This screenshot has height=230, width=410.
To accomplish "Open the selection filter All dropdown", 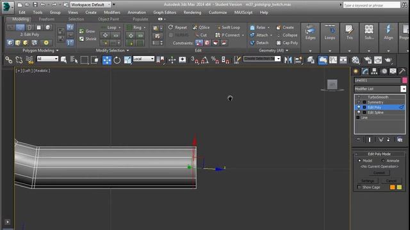I will coord(47,59).
